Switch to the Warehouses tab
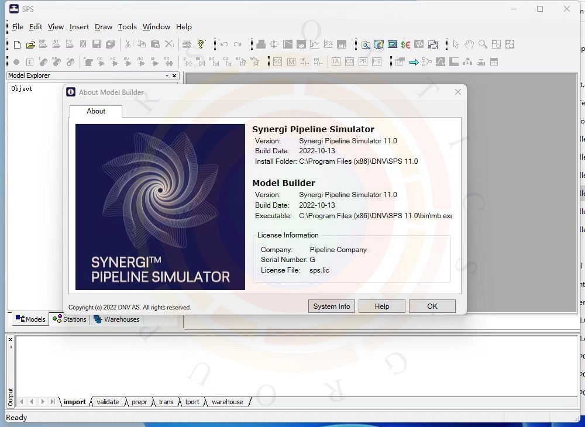The image size is (585, 427). [x=116, y=319]
